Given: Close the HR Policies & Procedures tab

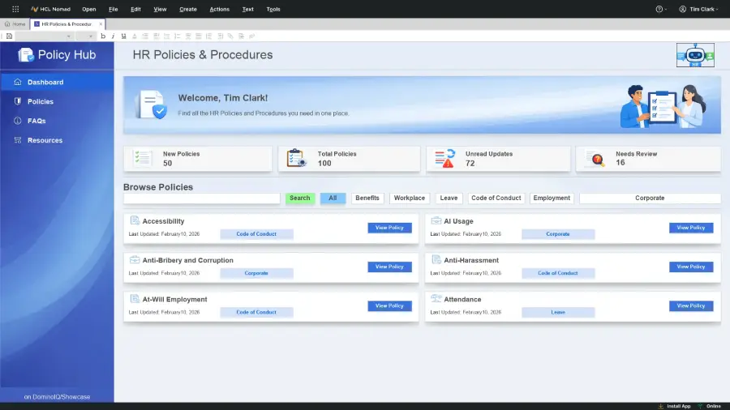Looking at the screenshot, I should pos(101,24).
